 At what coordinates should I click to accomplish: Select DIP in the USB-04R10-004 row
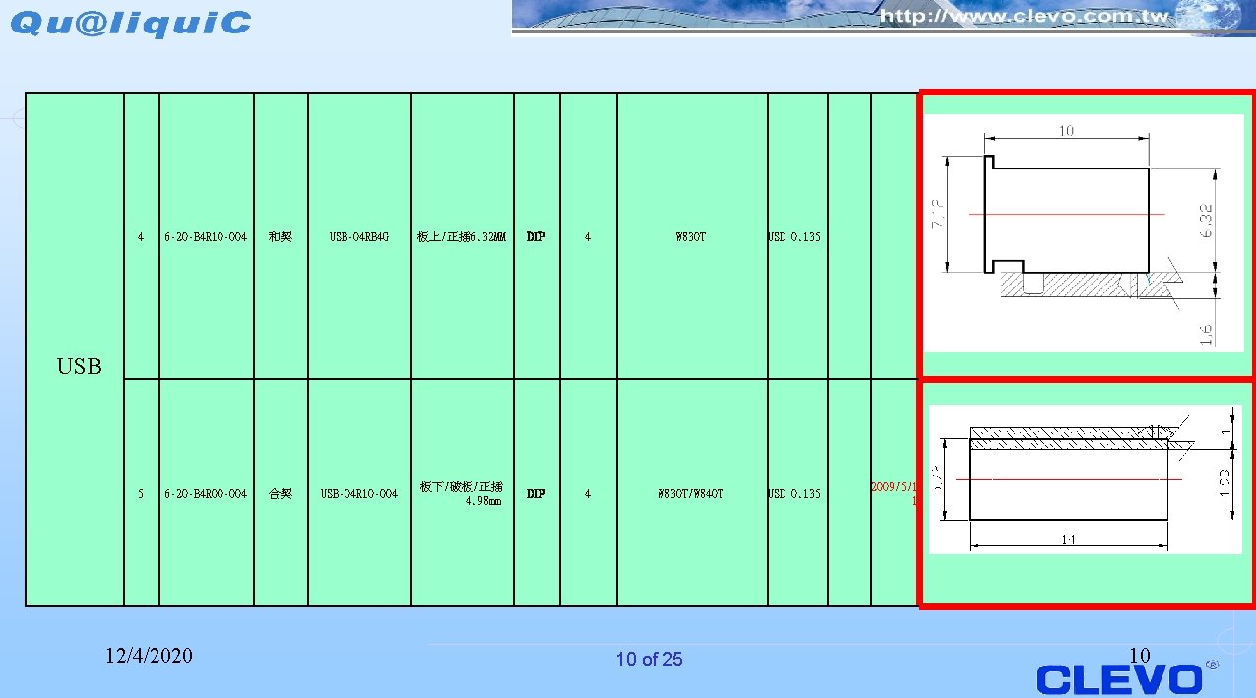tap(536, 493)
